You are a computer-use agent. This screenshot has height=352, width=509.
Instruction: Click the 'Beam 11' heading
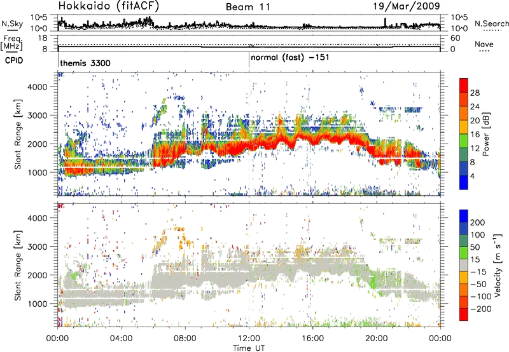248,7
